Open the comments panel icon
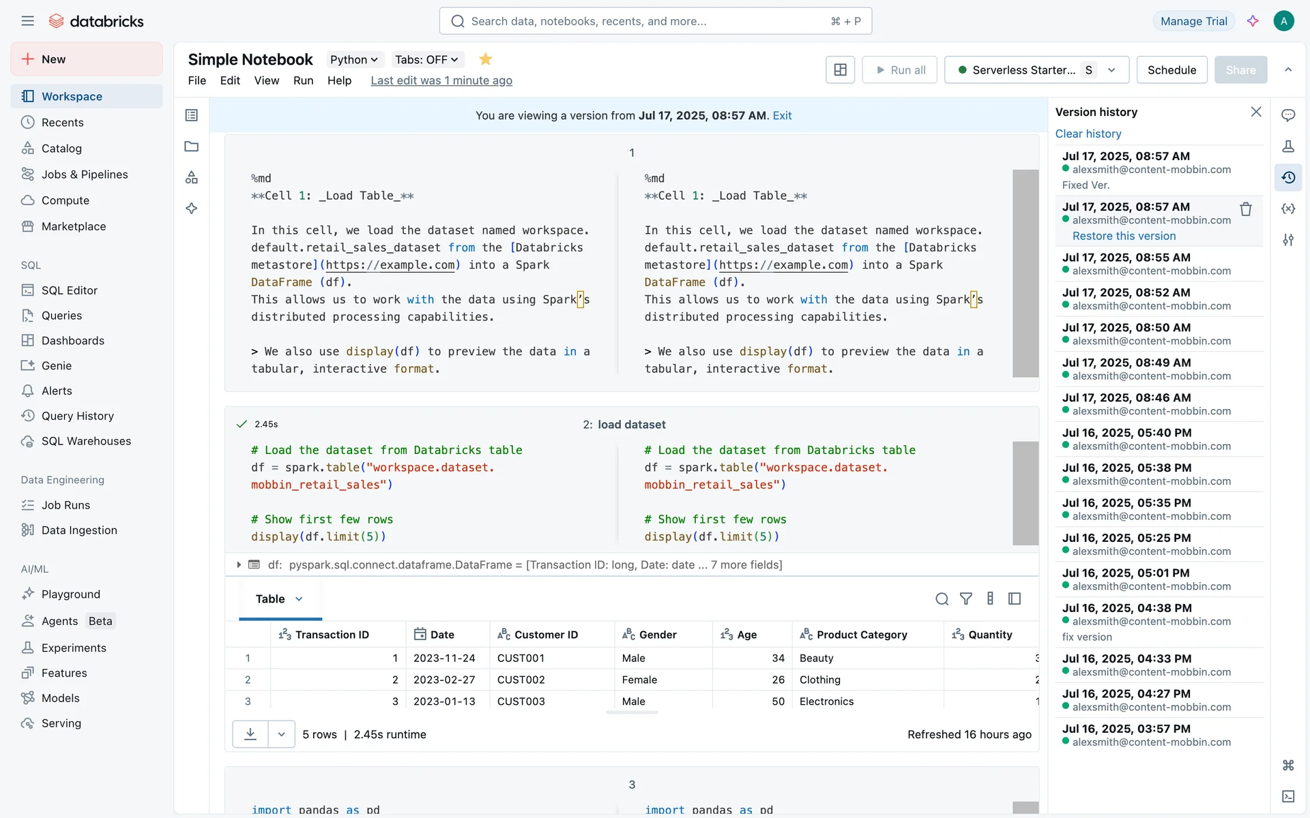This screenshot has height=818, width=1310. click(1288, 115)
